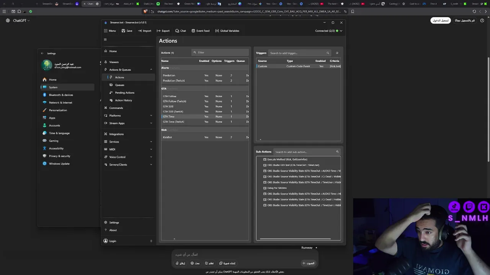Open Queues in the sidebar
The image size is (490, 275).
(128, 85)
